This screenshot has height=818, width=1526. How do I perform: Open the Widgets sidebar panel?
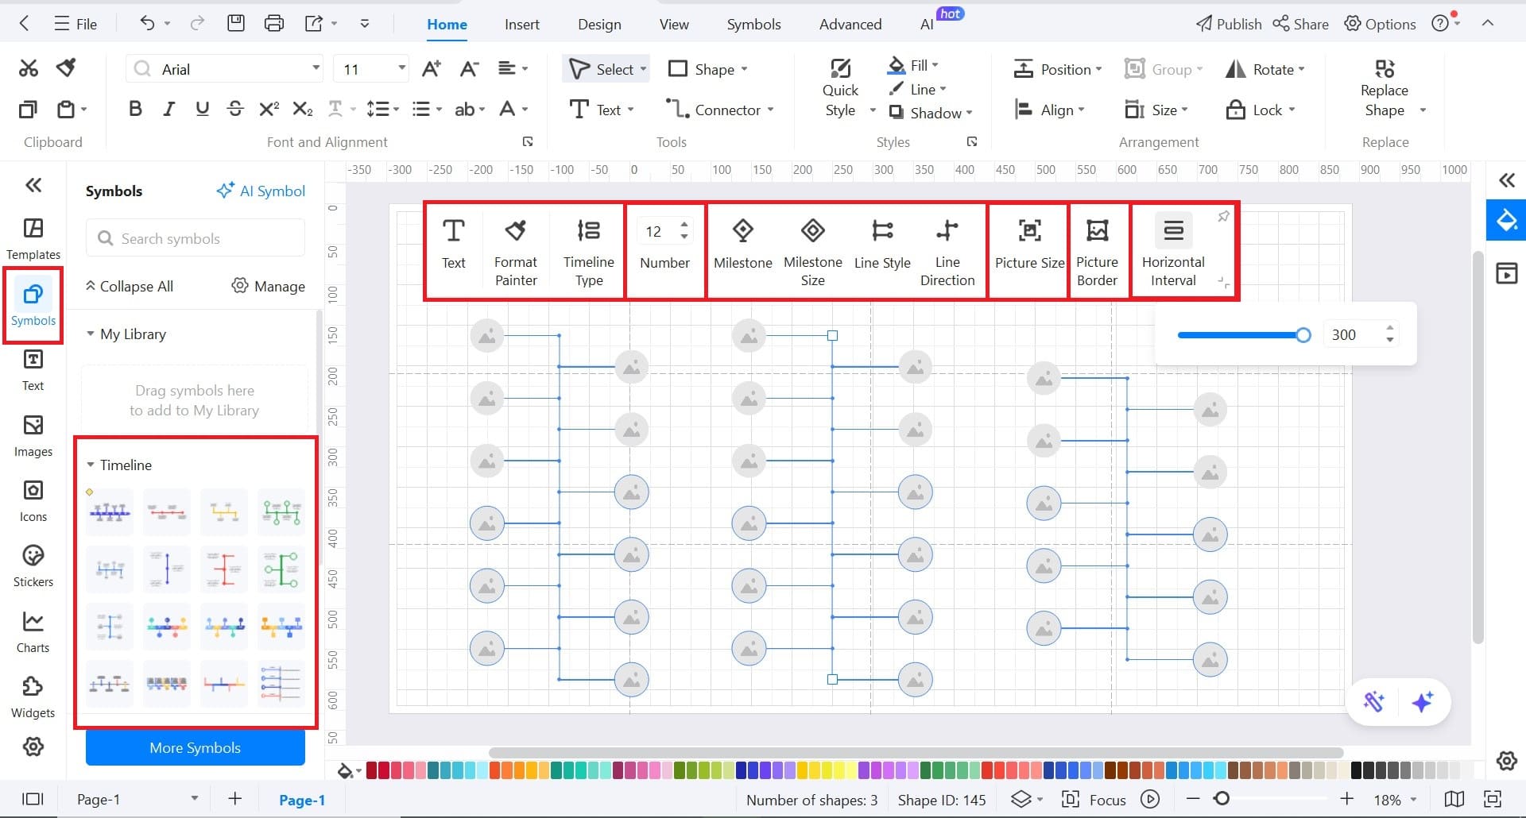[x=33, y=696]
